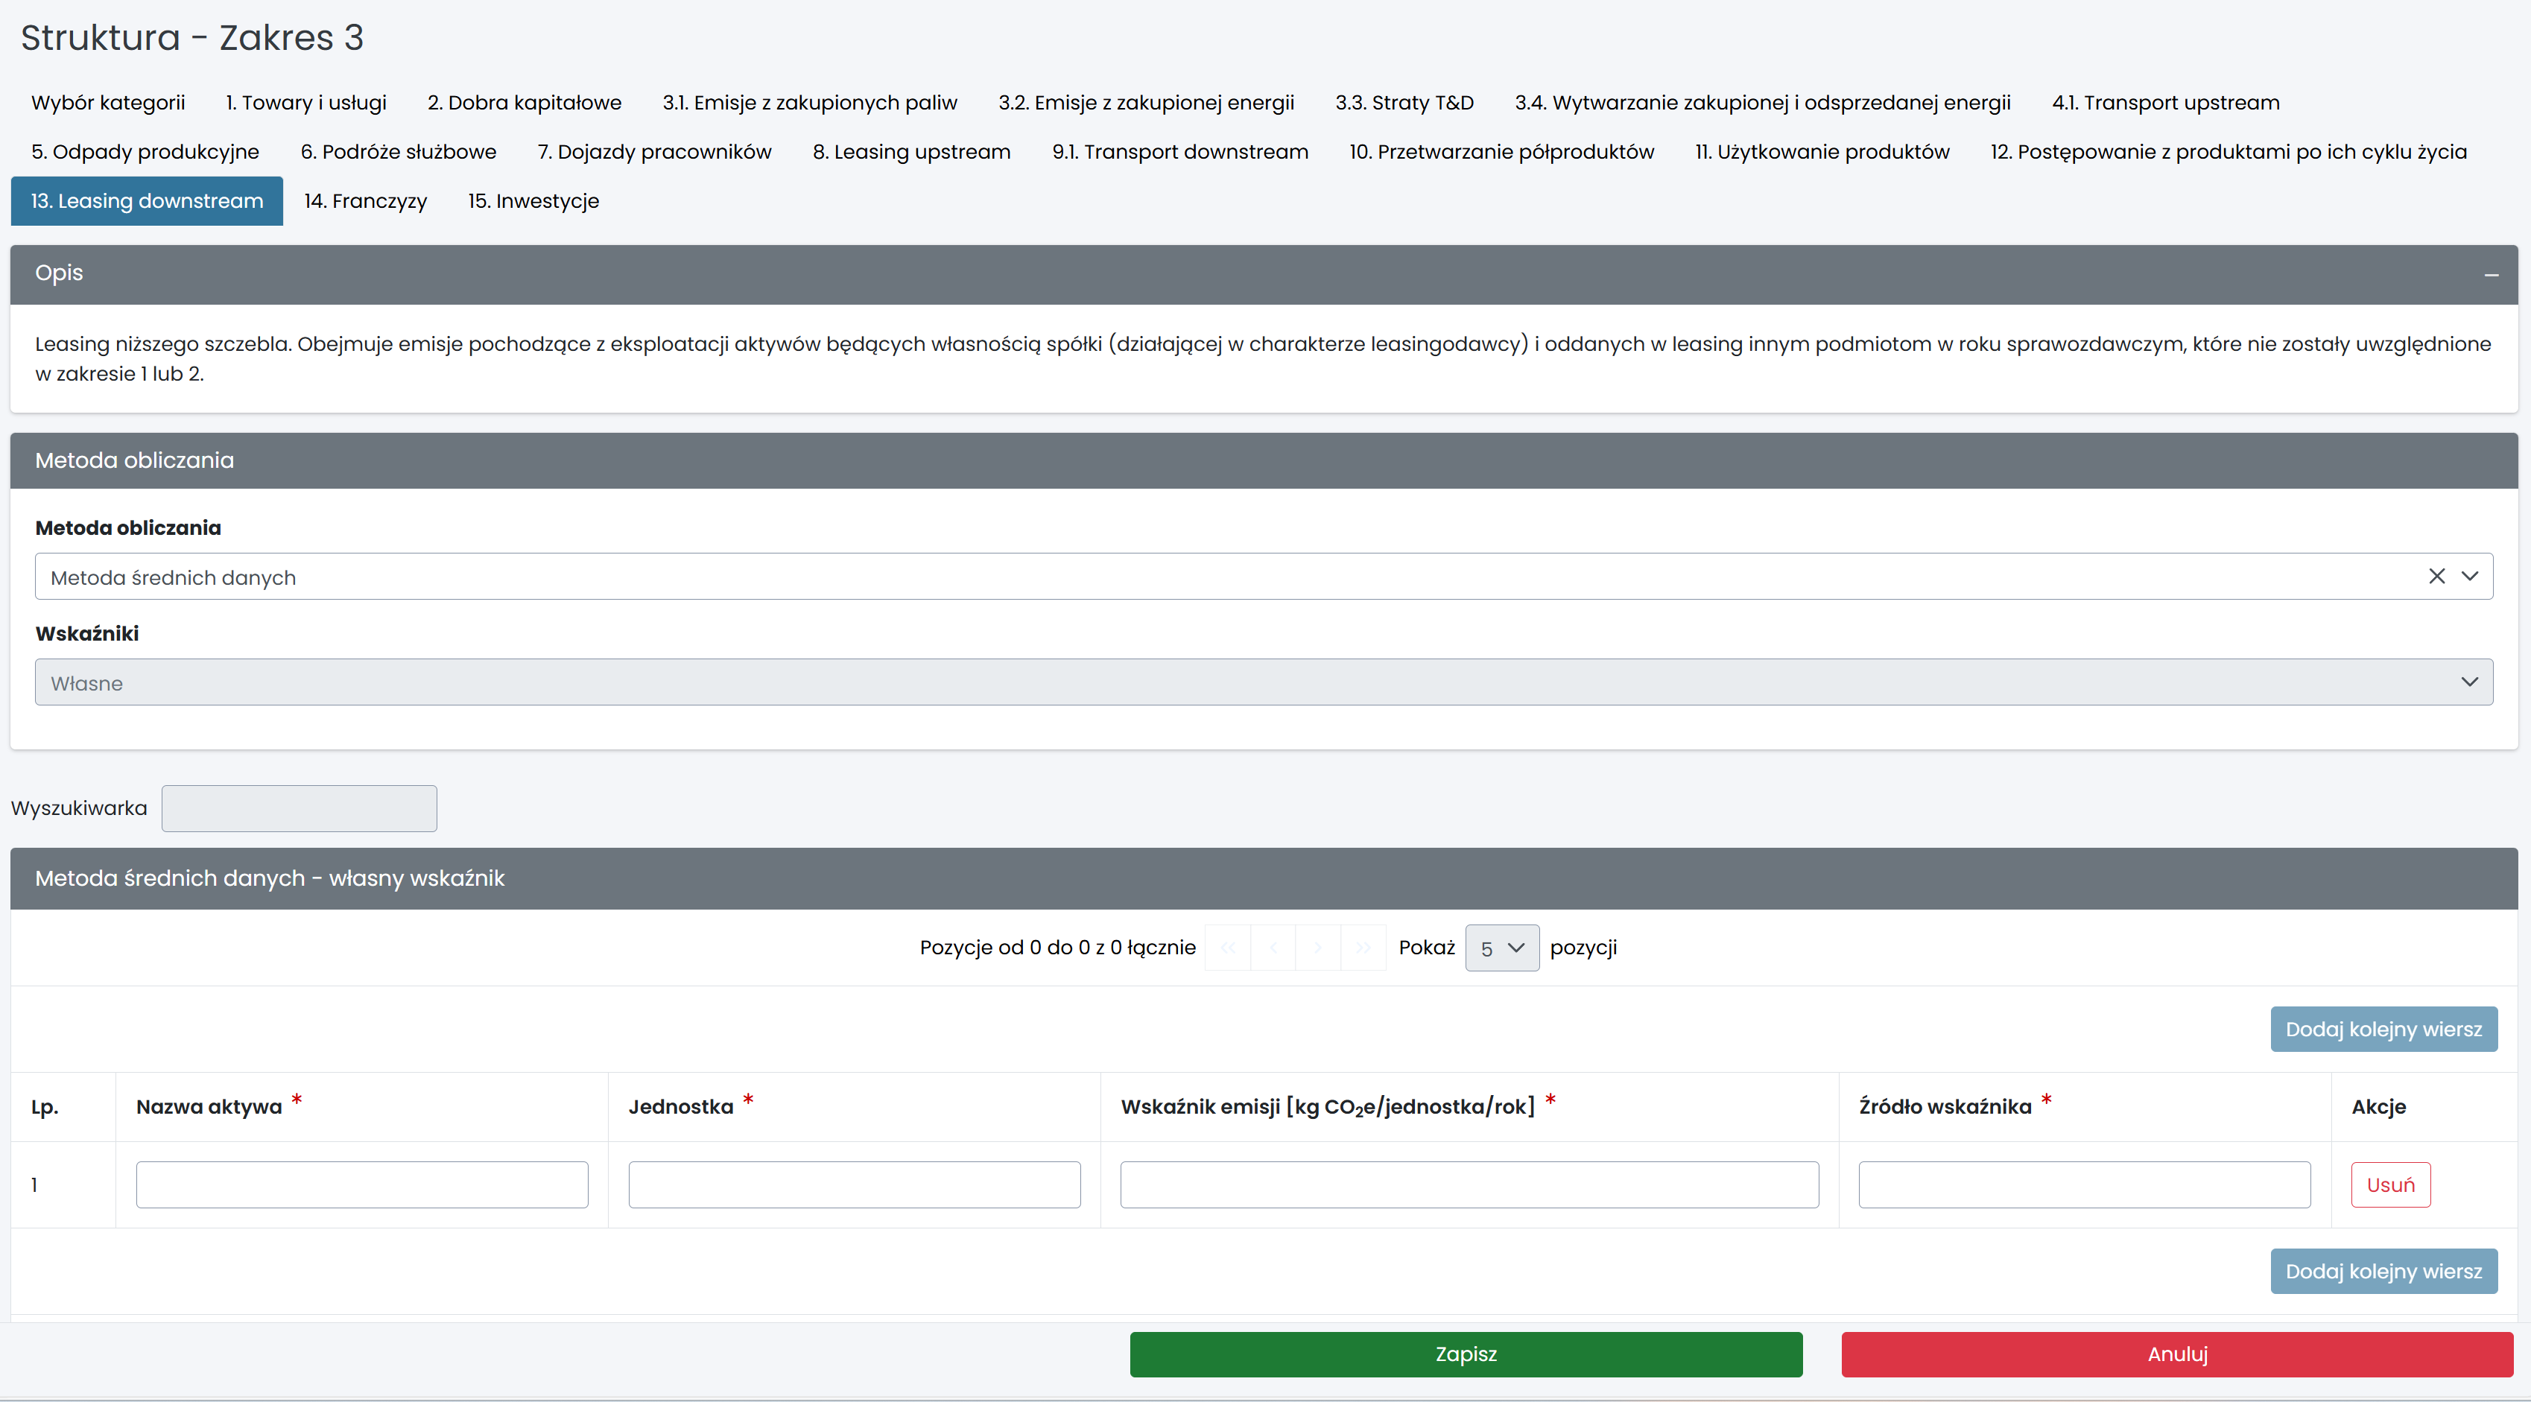The image size is (2531, 1402).
Task: Remove row 1 with Usuń button
Action: pos(2389,1185)
